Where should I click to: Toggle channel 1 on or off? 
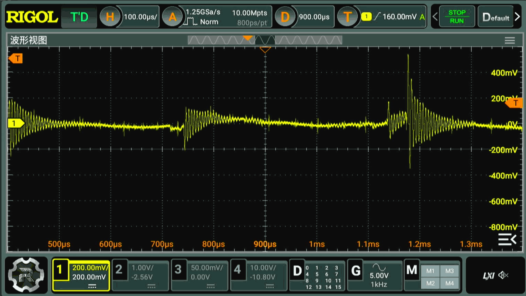59,270
